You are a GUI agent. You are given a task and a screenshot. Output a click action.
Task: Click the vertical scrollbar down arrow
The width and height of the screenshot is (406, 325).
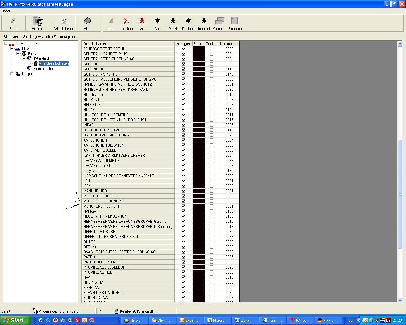(400, 300)
